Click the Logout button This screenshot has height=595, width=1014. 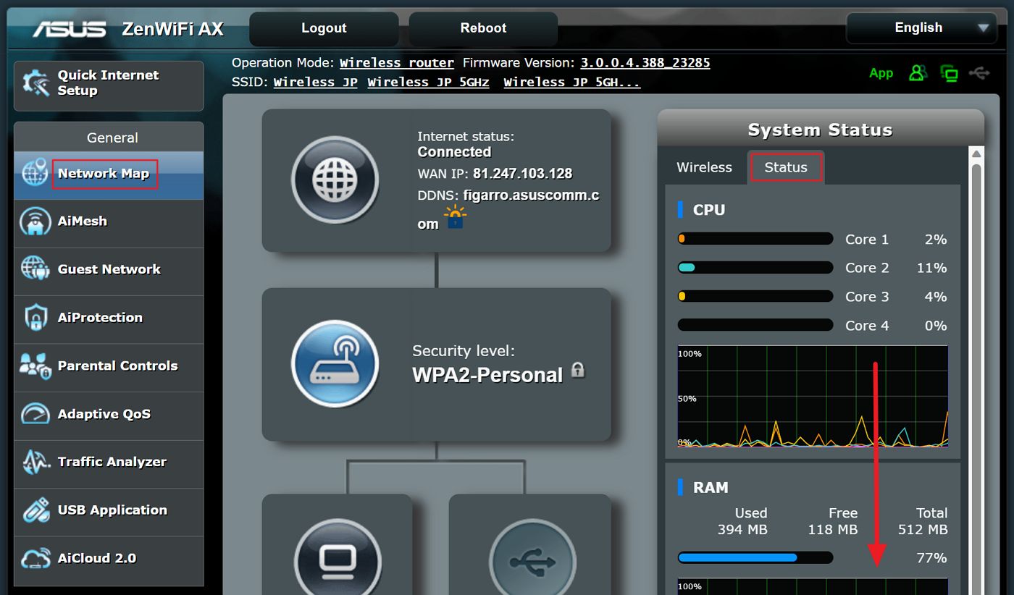click(x=323, y=28)
